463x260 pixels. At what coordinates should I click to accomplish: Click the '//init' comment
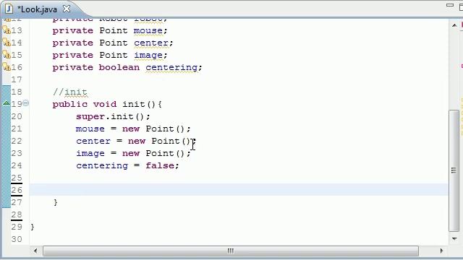point(70,92)
